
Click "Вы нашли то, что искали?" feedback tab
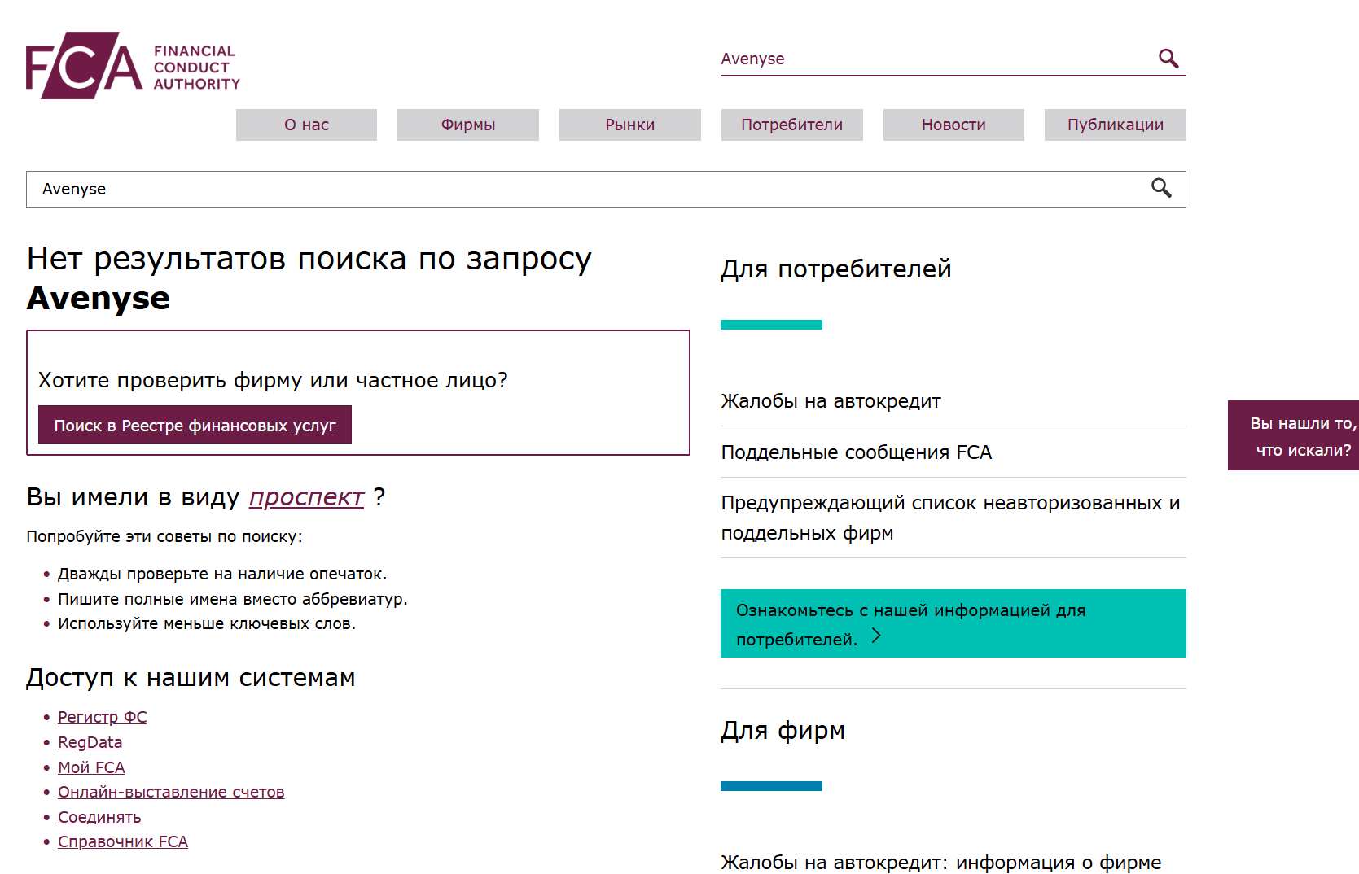[x=1295, y=435]
